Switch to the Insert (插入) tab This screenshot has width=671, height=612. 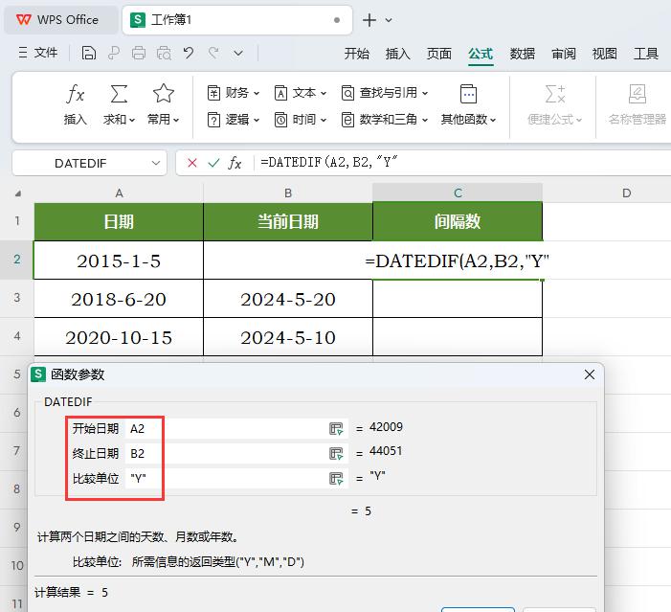(397, 54)
